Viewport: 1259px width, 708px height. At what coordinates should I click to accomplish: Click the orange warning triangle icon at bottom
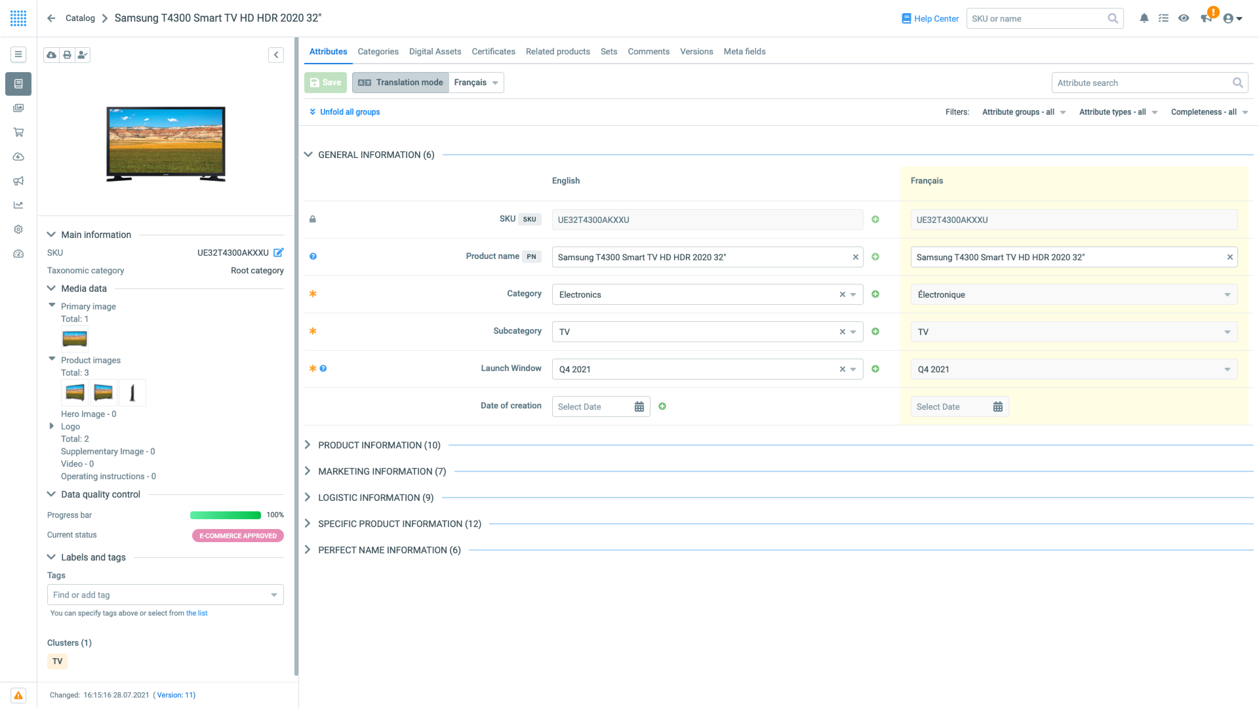(x=18, y=695)
